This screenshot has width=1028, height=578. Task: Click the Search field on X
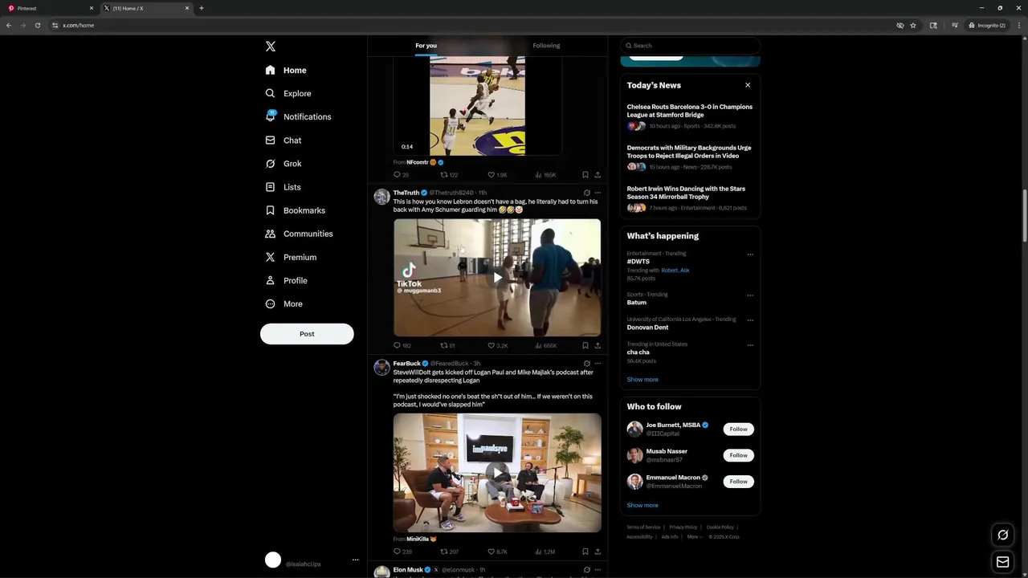[690, 46]
